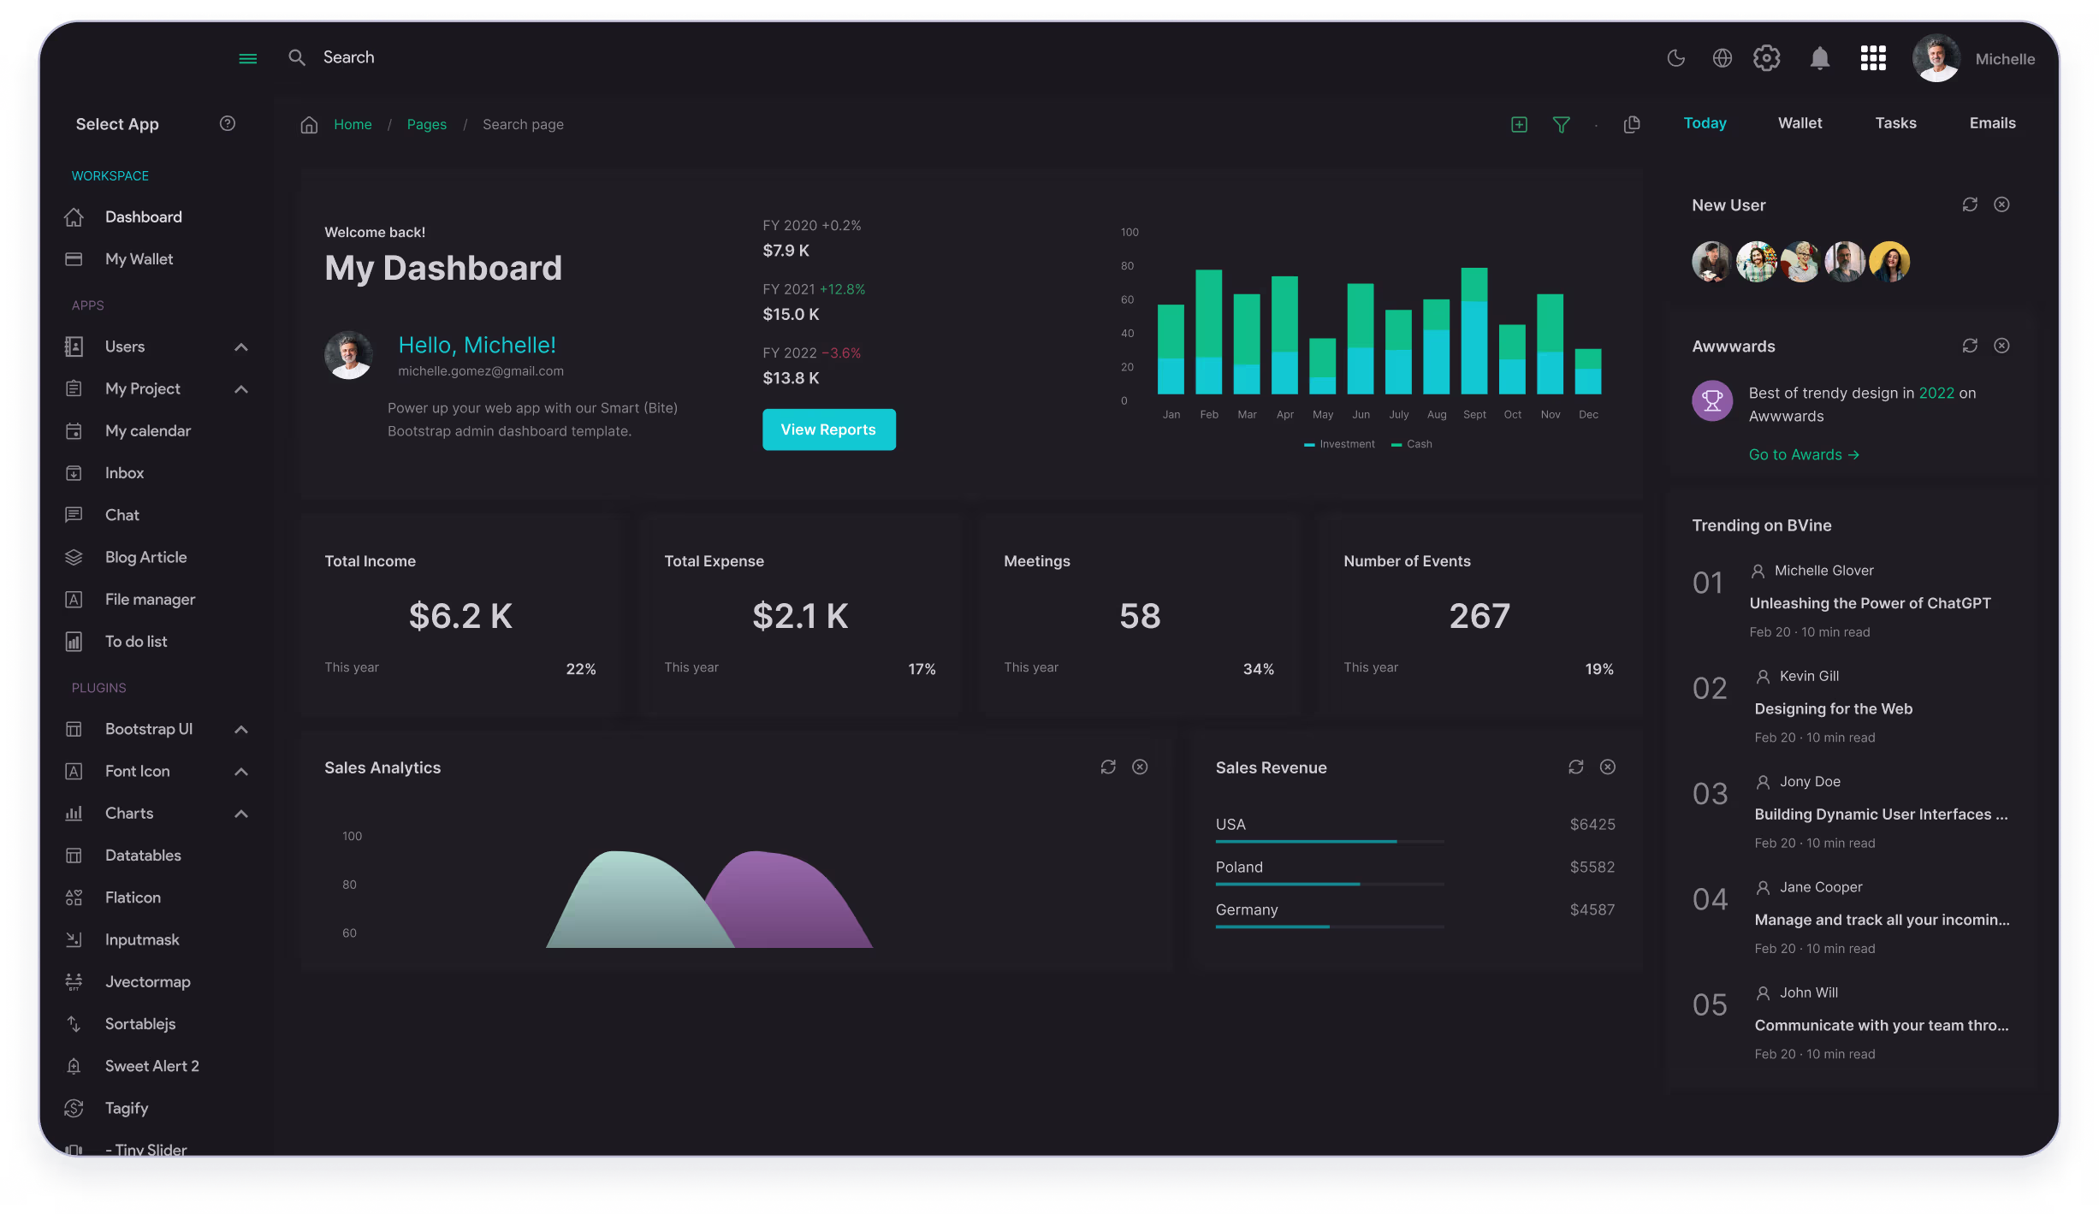Refresh the Awwwards panel
Image resolution: width=2099 pixels, height=1214 pixels.
pyautogui.click(x=1969, y=346)
